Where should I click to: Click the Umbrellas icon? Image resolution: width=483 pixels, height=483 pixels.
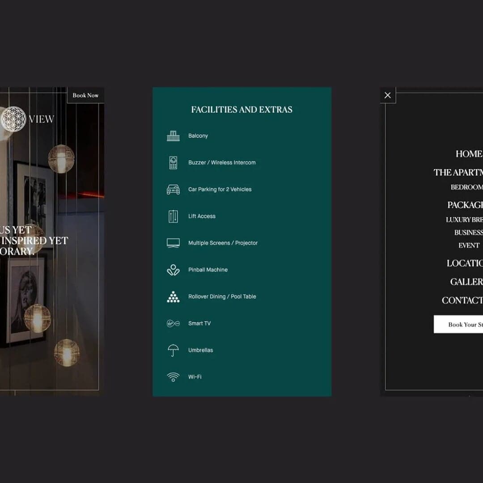(173, 350)
